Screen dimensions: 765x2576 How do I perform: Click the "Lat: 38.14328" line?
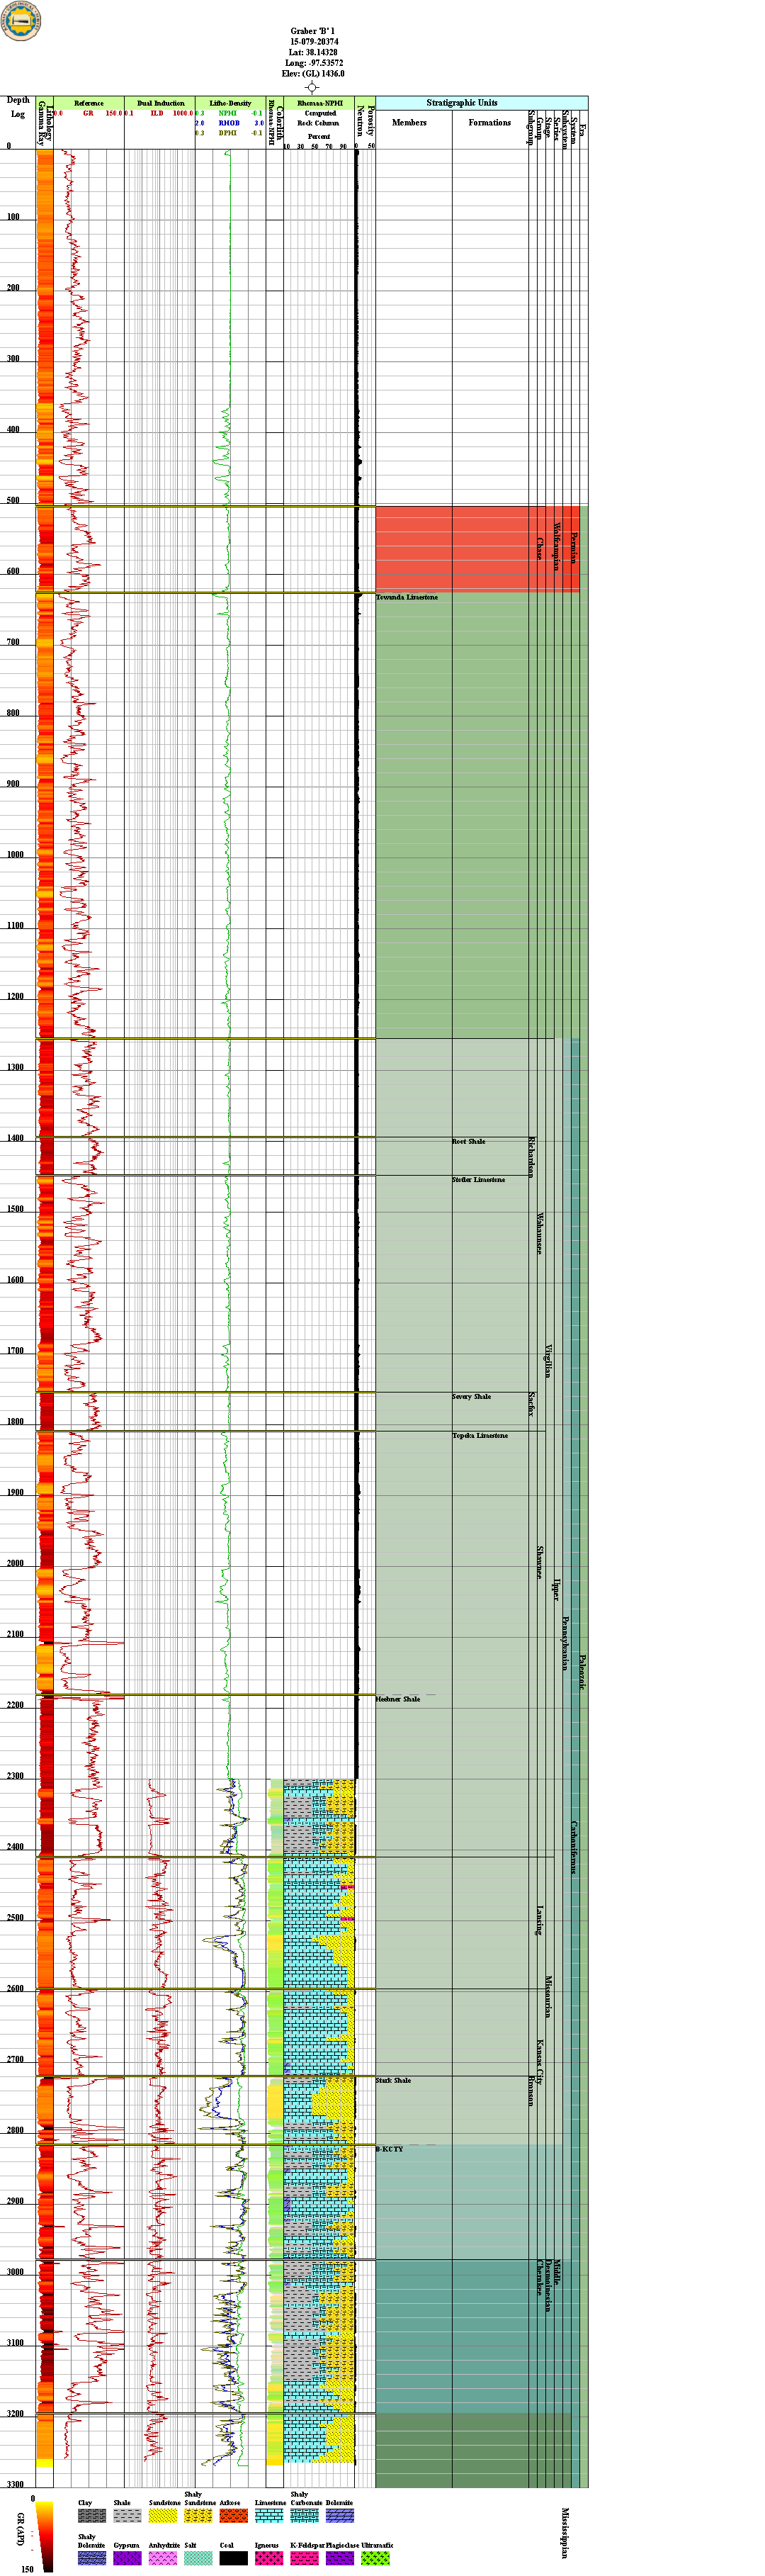tap(313, 52)
